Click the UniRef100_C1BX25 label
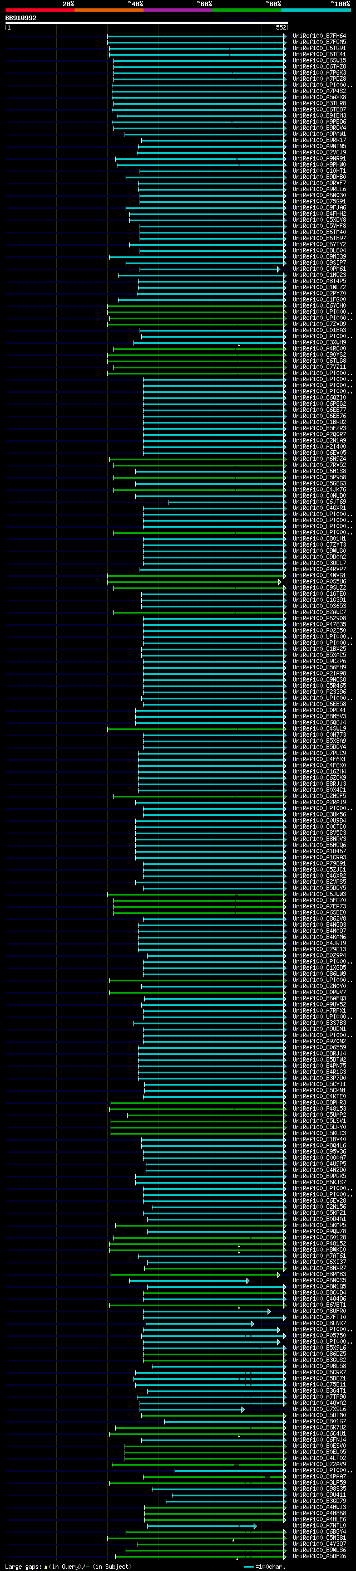Screen dimensions: 356x1571 [x=319, y=649]
